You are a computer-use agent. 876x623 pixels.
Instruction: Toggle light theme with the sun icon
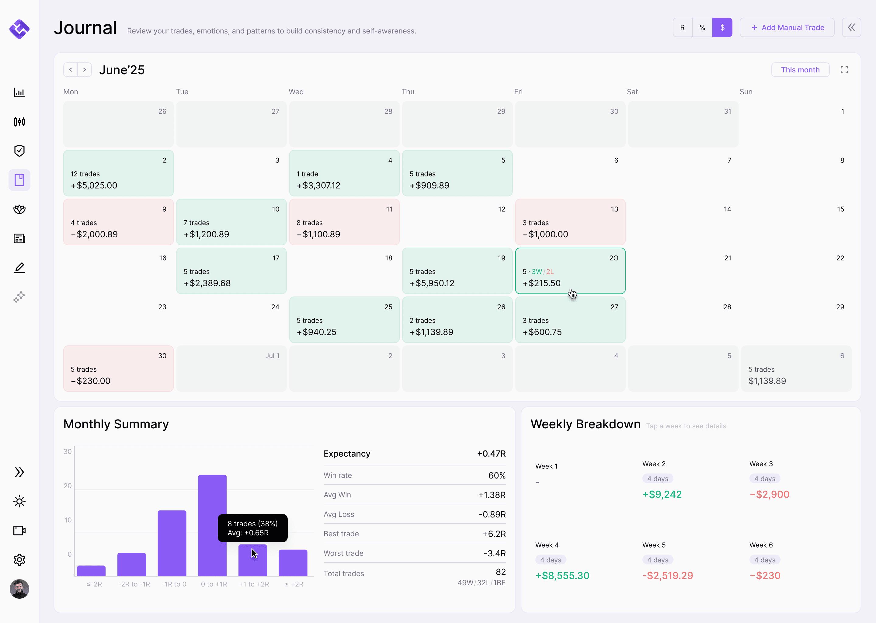pos(19,501)
